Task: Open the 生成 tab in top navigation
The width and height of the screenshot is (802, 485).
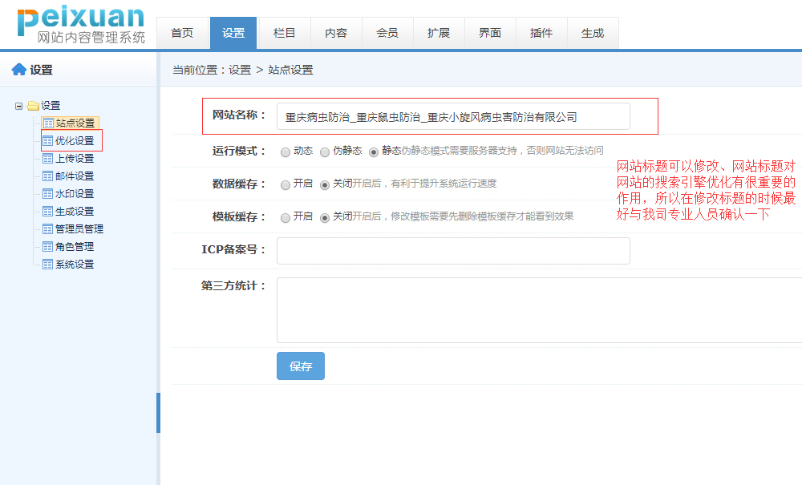Action: coord(593,33)
